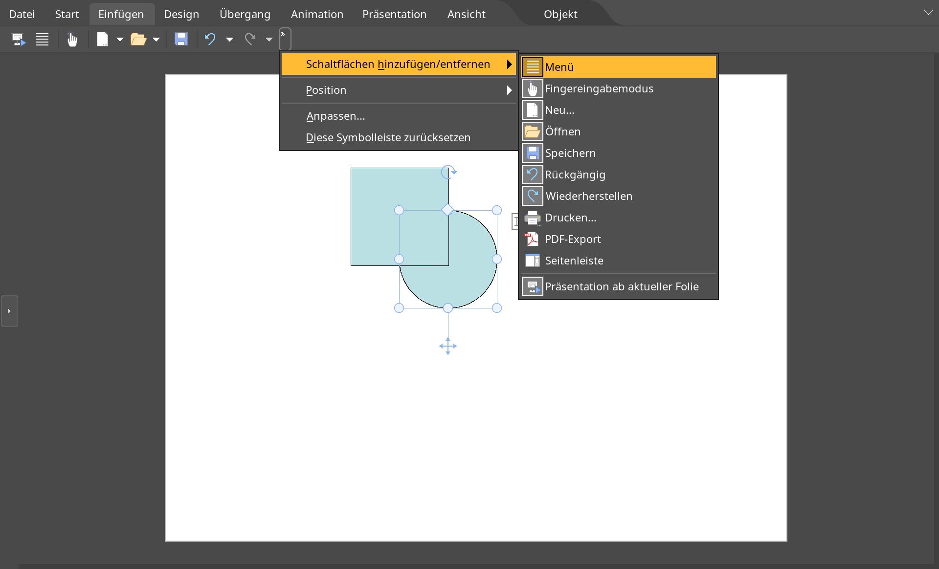The height and width of the screenshot is (569, 939).
Task: Expand the undo history dropdown arrow
Action: (x=229, y=39)
